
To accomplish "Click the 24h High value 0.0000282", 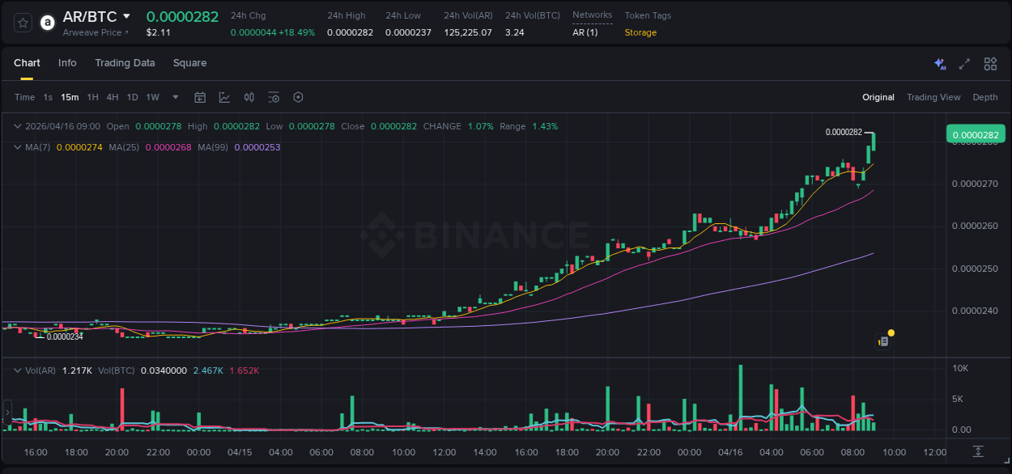I will click(x=350, y=32).
